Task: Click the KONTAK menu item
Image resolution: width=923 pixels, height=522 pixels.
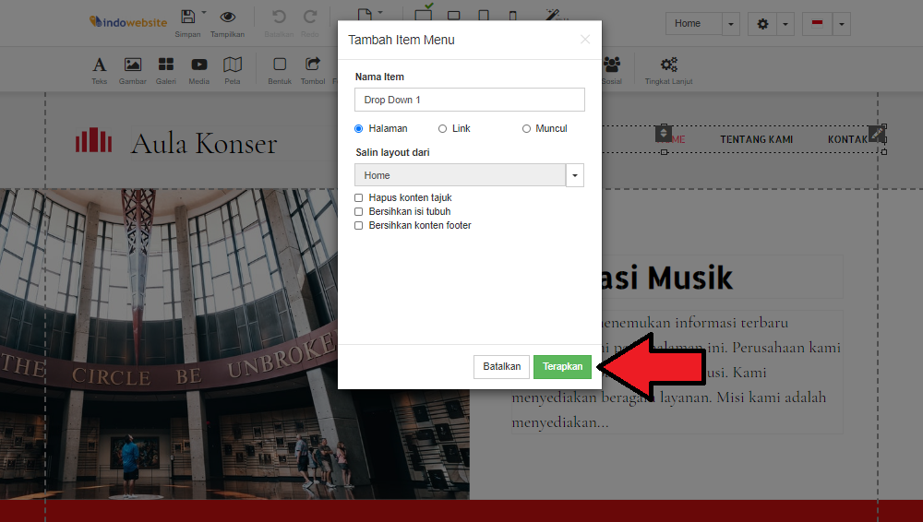Action: (847, 139)
